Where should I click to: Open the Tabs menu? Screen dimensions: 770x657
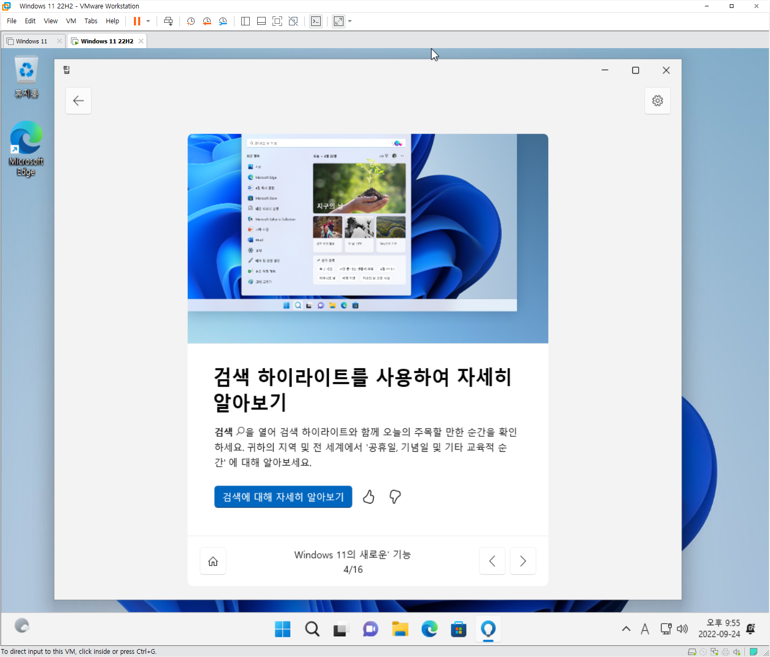pyautogui.click(x=91, y=21)
